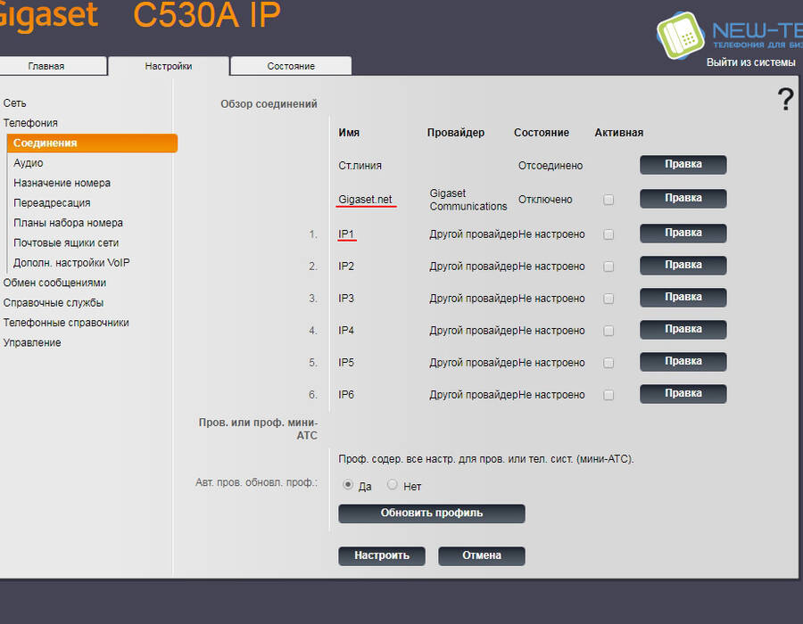Tick the IP1 active checkbox

[608, 234]
